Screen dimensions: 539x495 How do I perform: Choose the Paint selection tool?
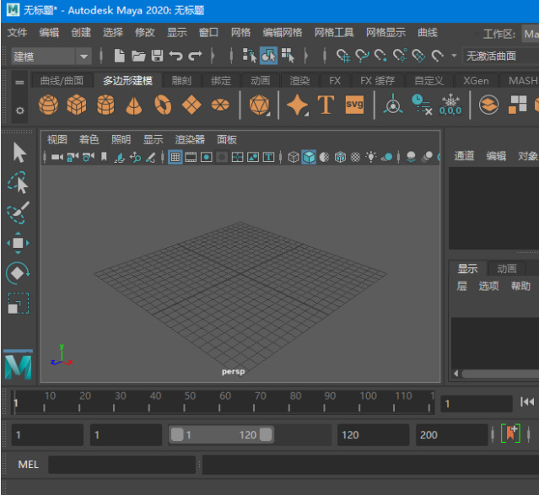[18, 213]
